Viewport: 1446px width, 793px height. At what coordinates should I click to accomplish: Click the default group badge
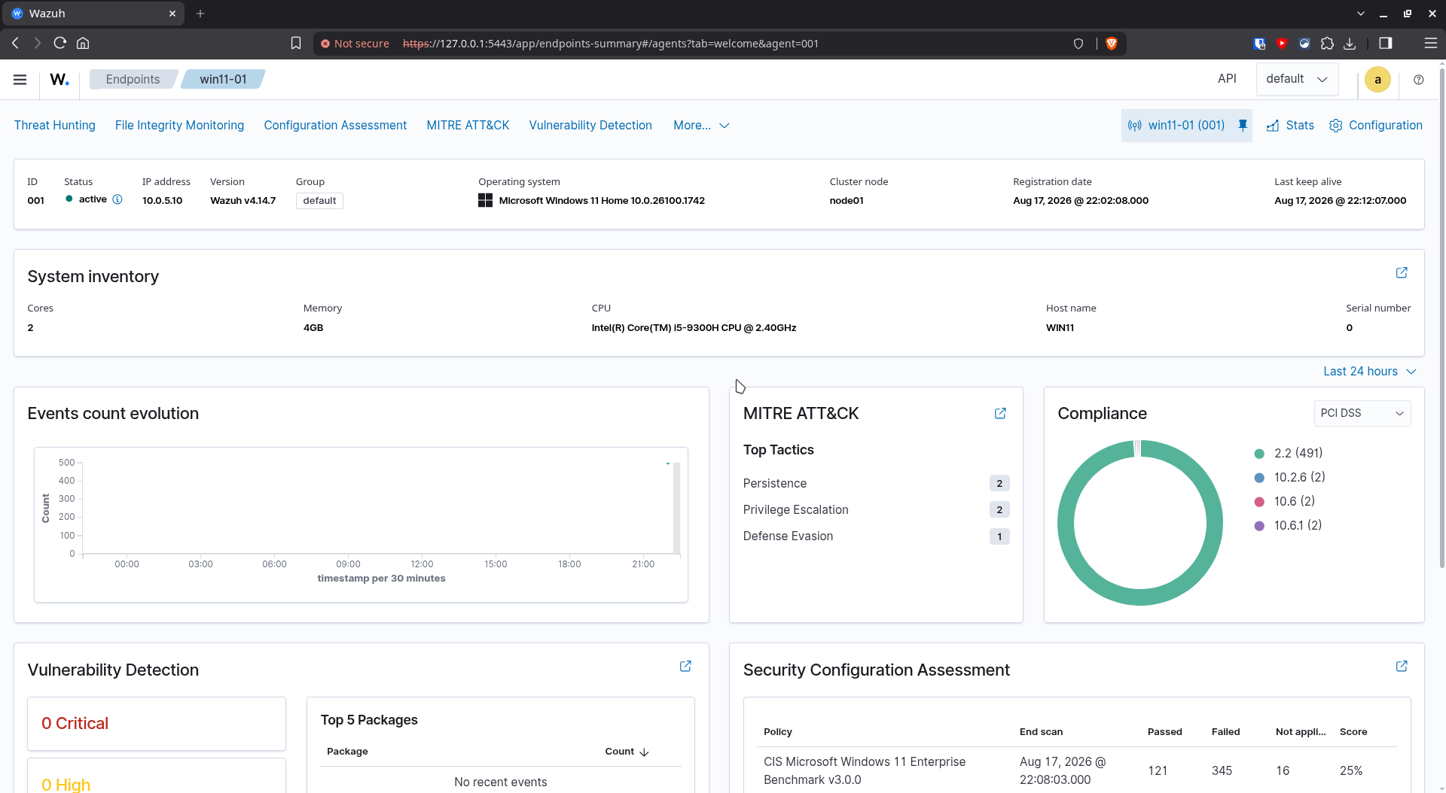319,201
